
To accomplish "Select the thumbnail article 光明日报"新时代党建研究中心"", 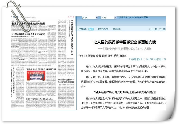I will [x=66, y=81].
